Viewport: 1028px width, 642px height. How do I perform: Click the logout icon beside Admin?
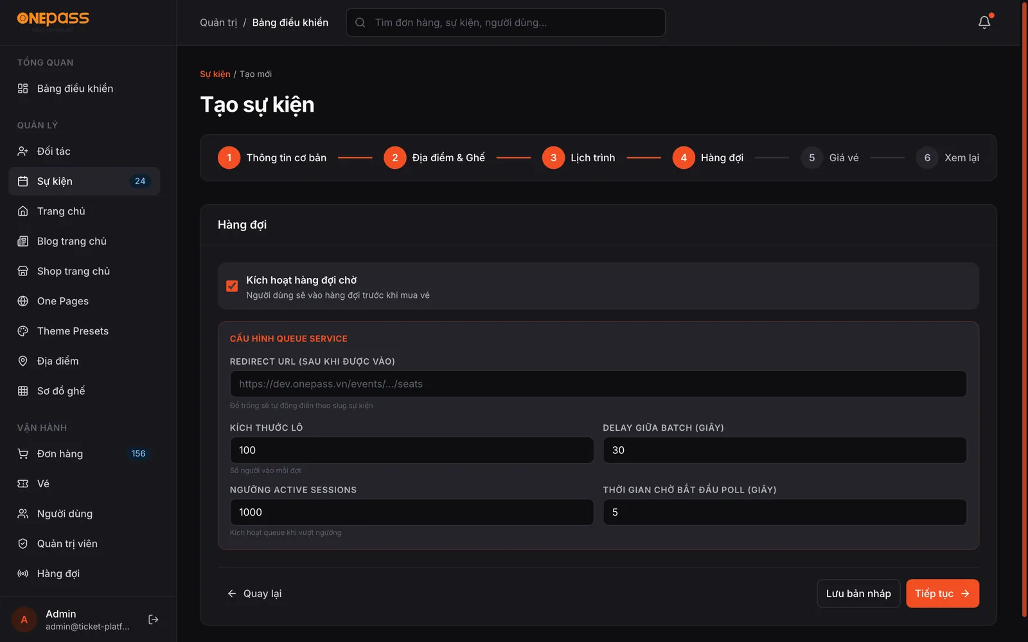pyautogui.click(x=154, y=620)
